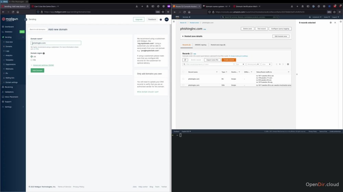The width and height of the screenshot is (343, 192).
Task: Switch to Domain Verification browser tab
Action: pos(247,6)
